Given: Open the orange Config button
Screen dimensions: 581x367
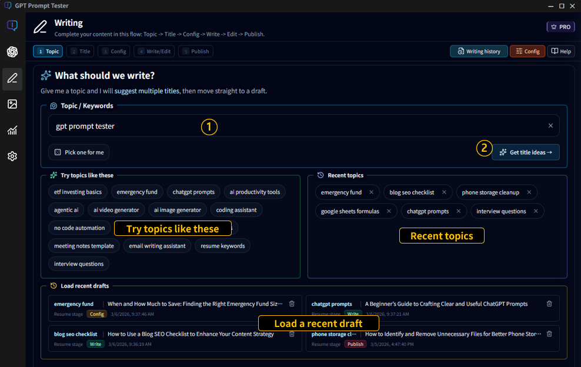Looking at the screenshot, I should tap(527, 52).
